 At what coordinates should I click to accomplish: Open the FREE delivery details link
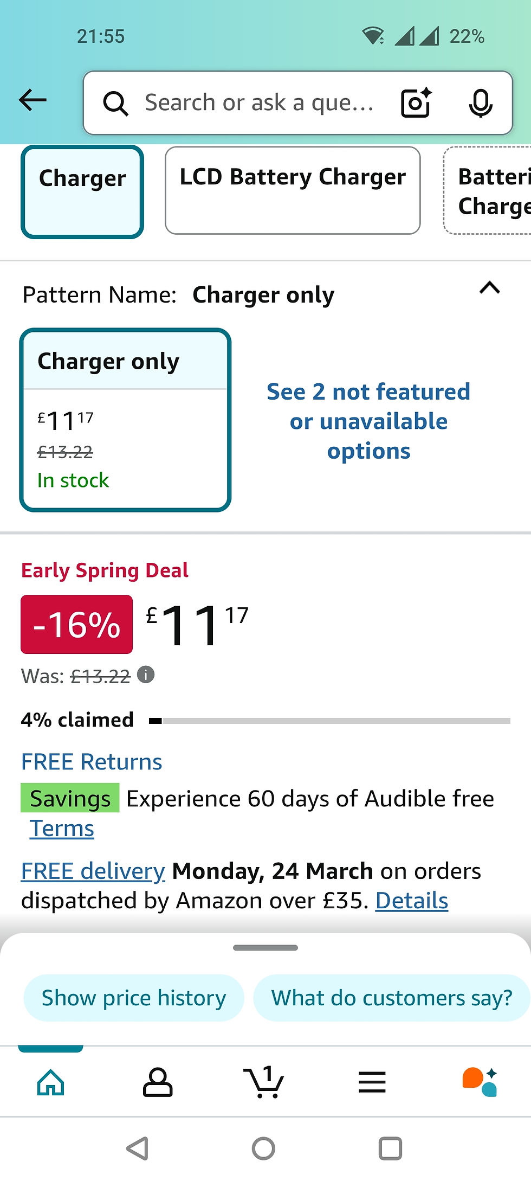[92, 871]
